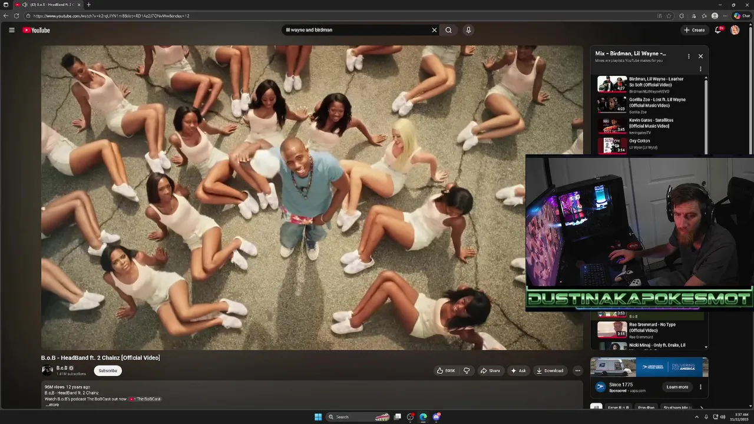Open the browser profile icon
754x424 pixels.
click(715, 16)
